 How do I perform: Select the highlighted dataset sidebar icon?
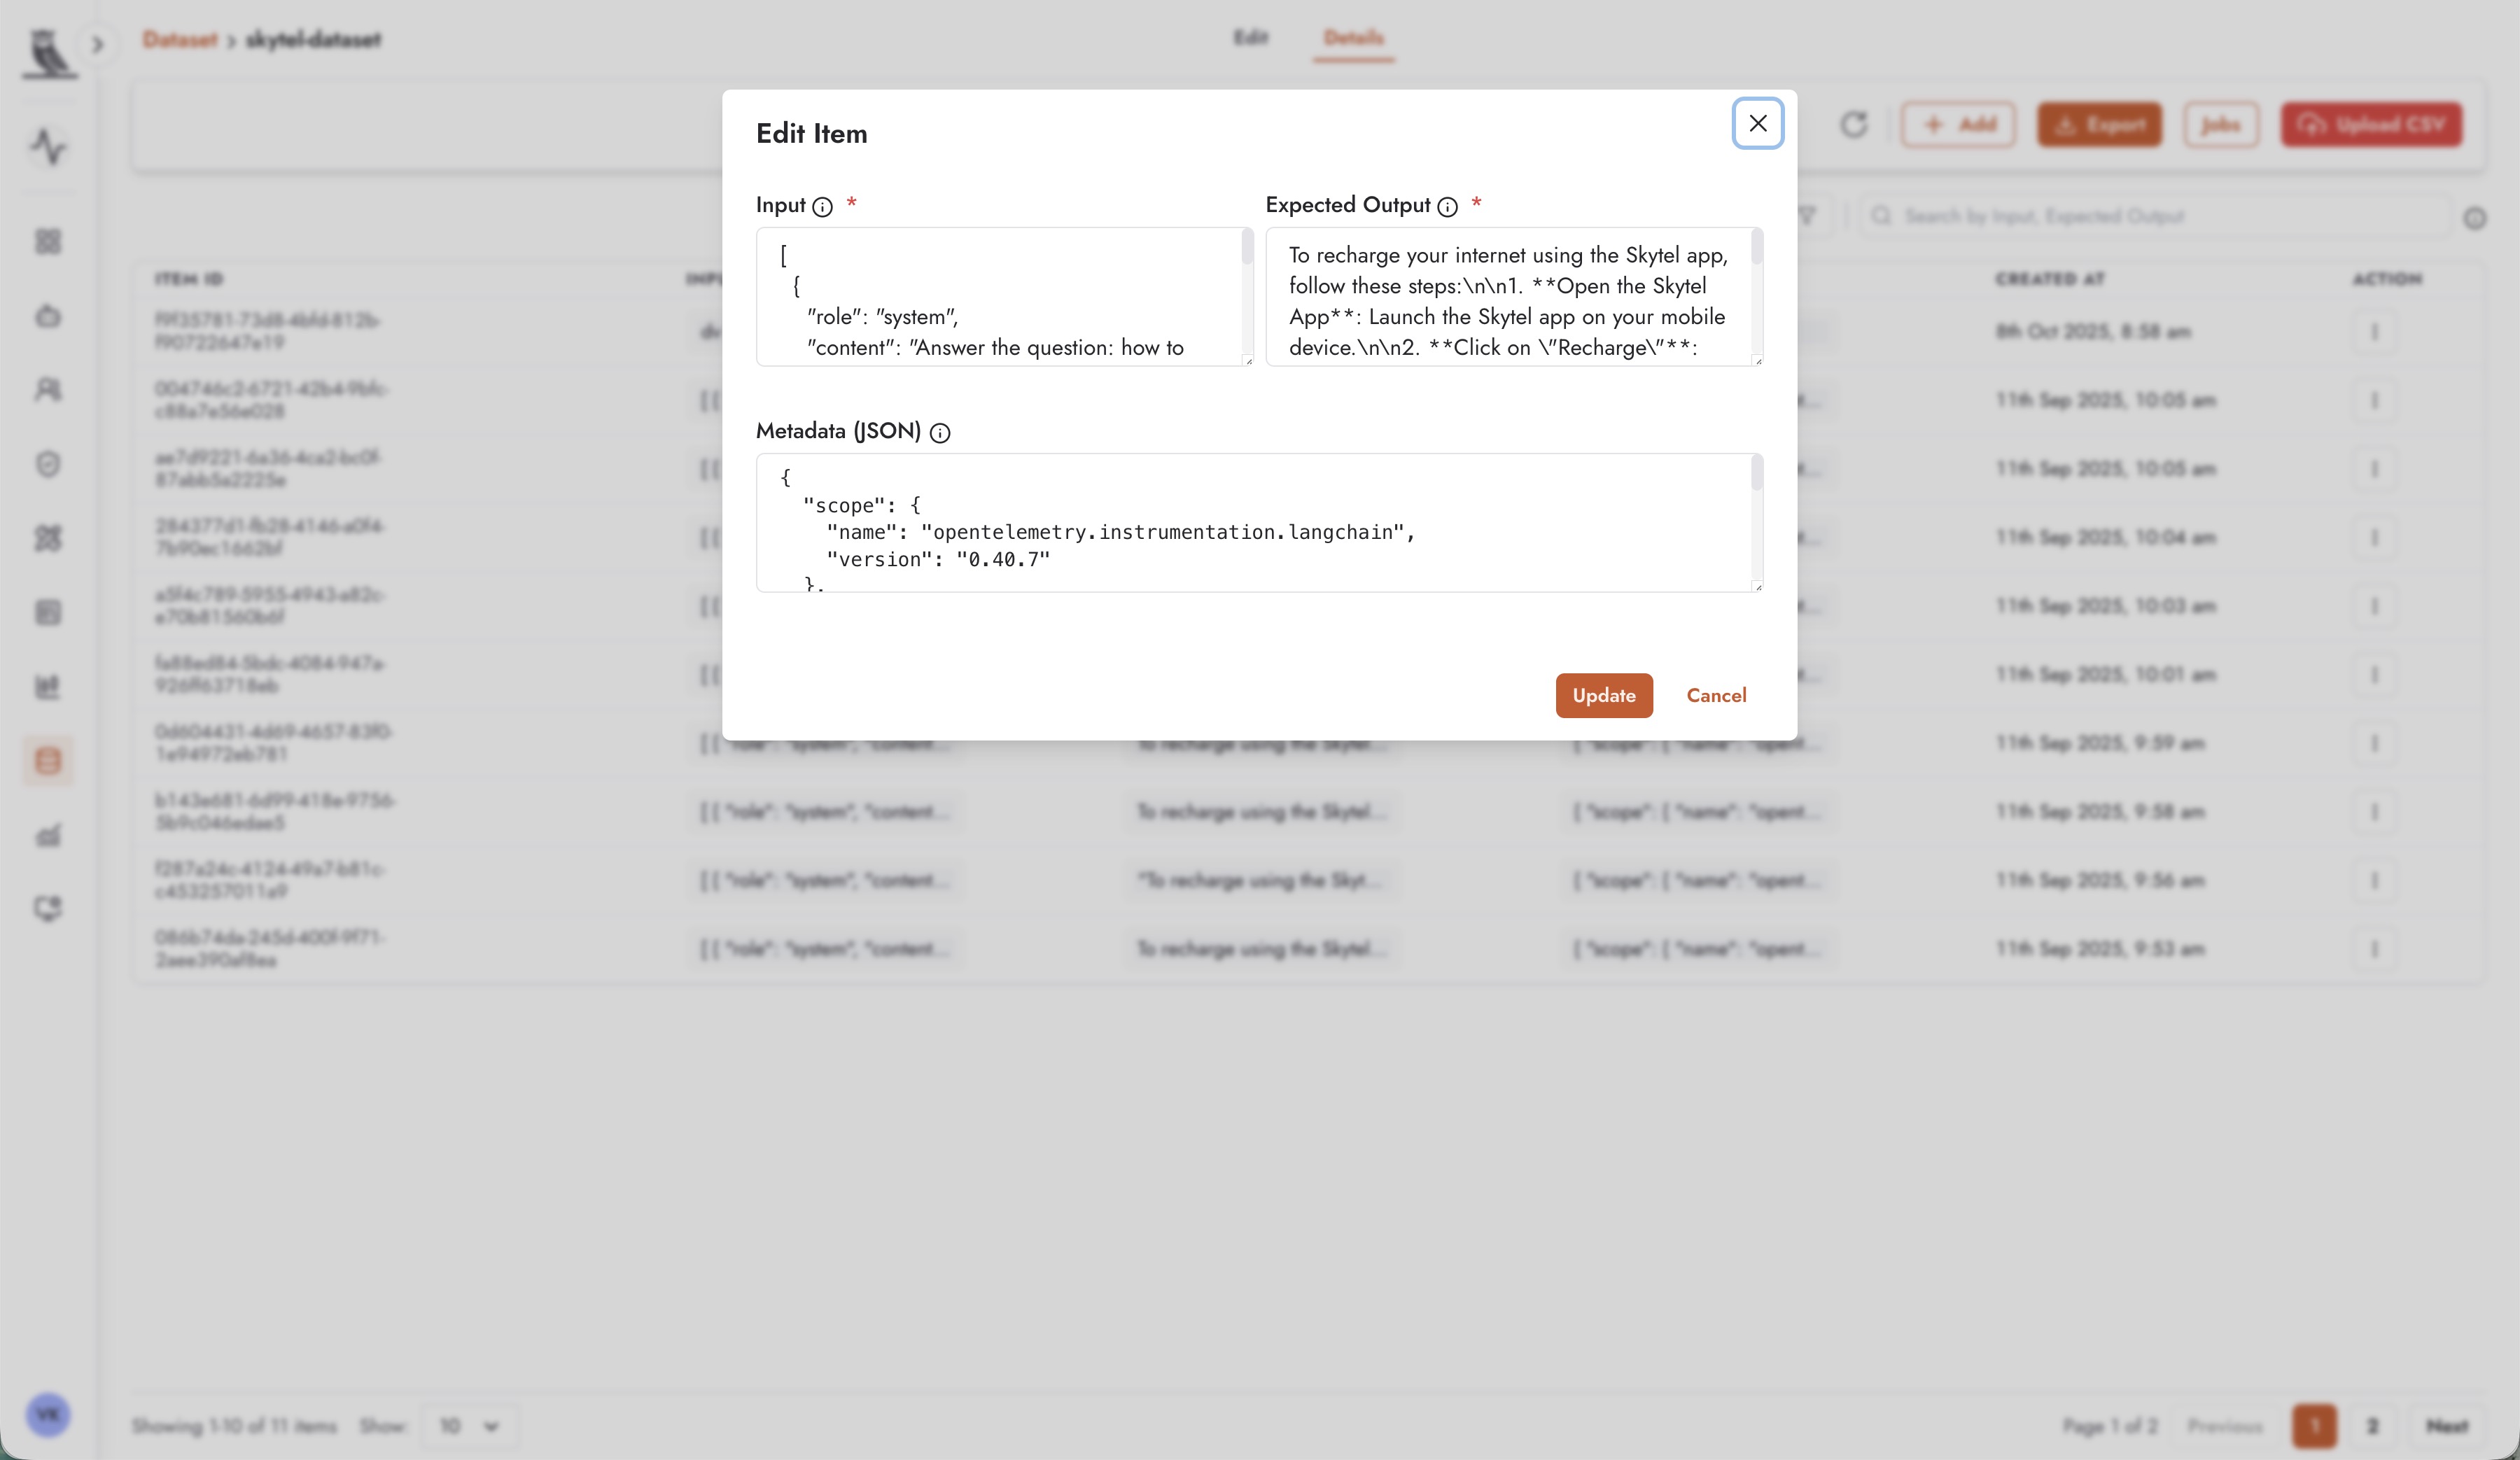pos(48,760)
